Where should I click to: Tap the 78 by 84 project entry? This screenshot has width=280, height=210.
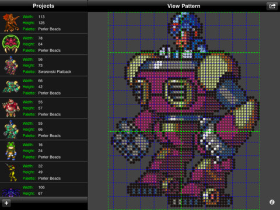coord(44,44)
